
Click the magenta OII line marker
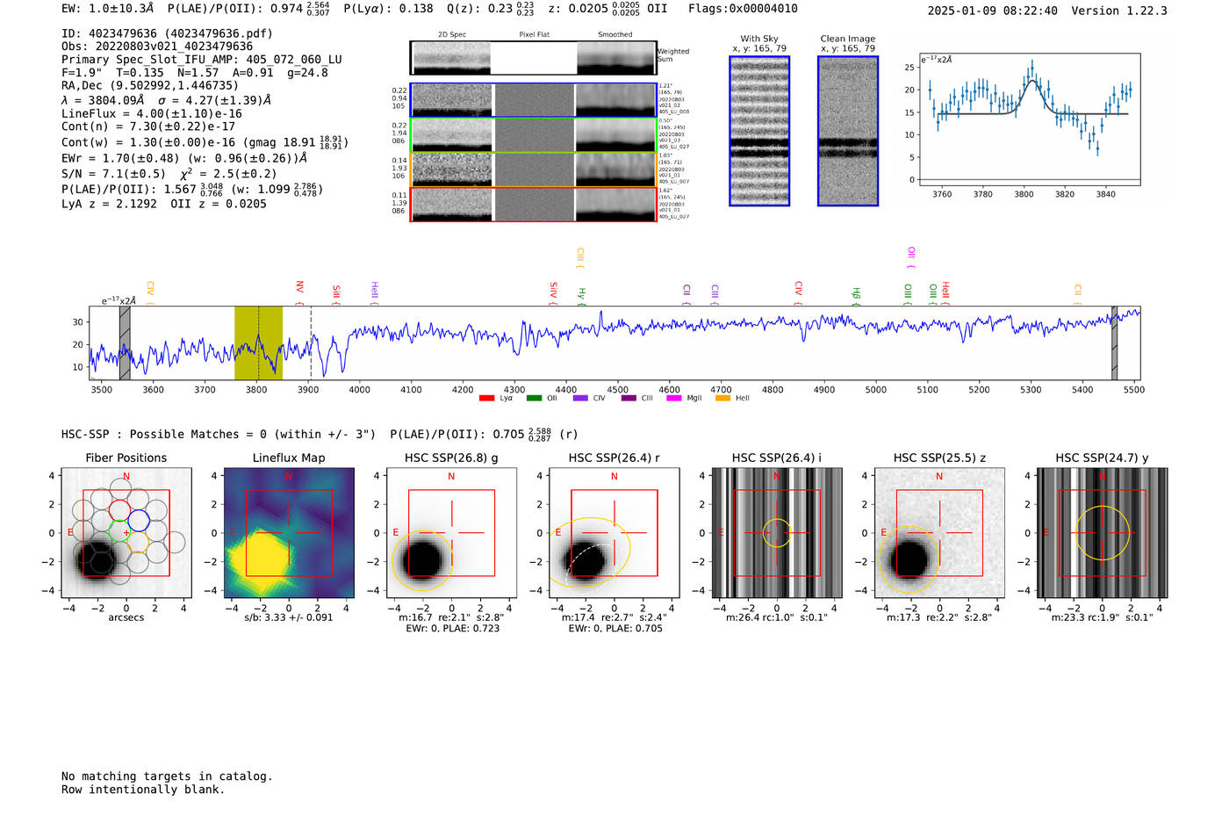click(x=911, y=257)
